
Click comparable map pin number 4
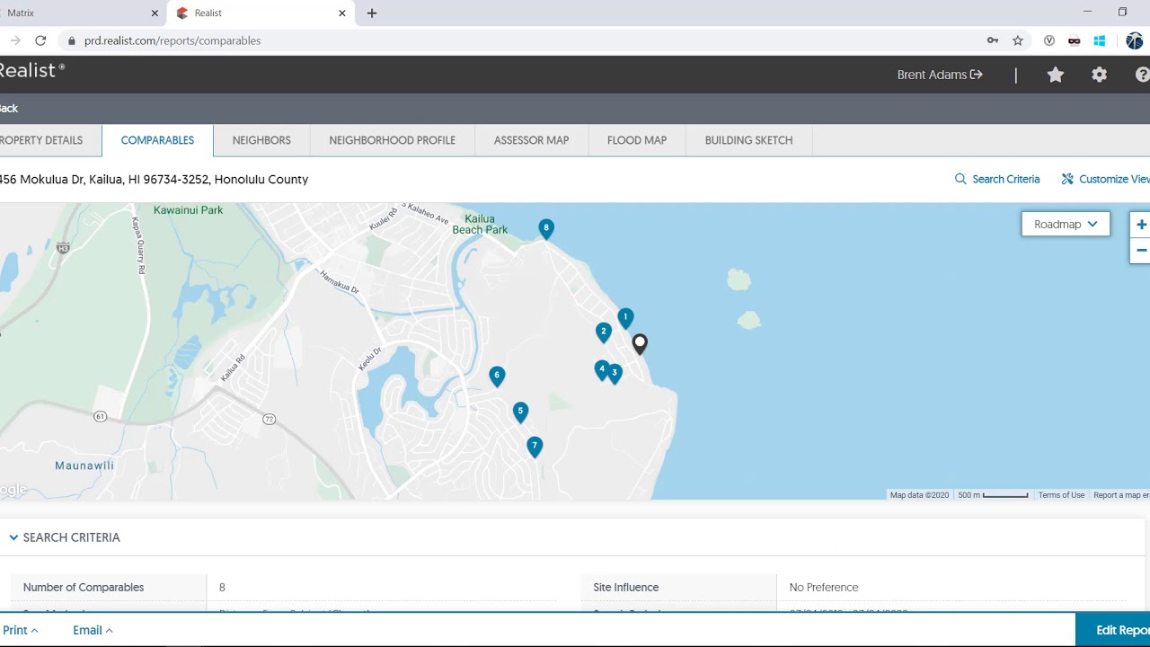[601, 370]
